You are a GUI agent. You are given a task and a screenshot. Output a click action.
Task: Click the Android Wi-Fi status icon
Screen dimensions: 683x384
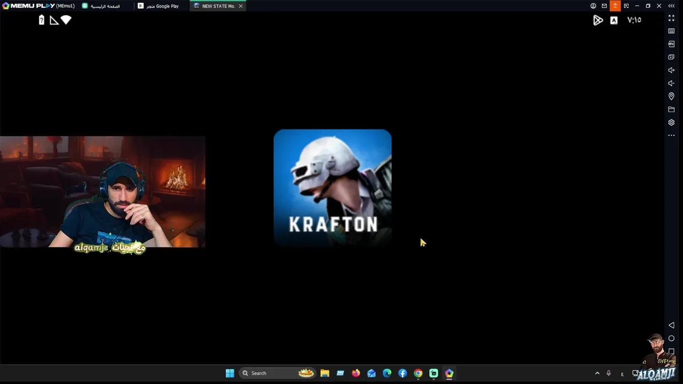[66, 20]
